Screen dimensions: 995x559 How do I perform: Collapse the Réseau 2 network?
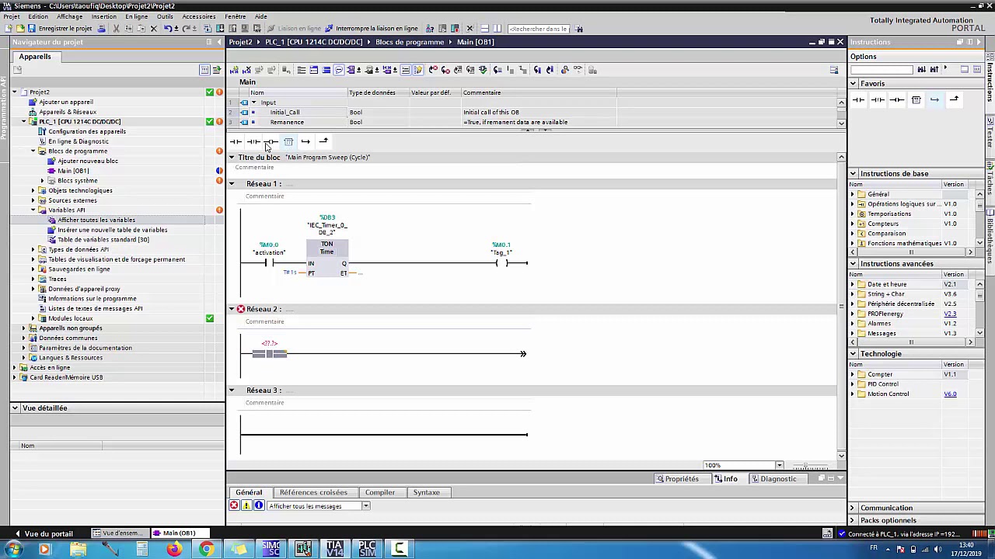point(232,309)
